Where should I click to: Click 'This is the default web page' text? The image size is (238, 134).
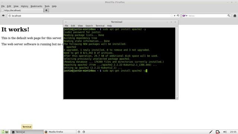point(32,38)
